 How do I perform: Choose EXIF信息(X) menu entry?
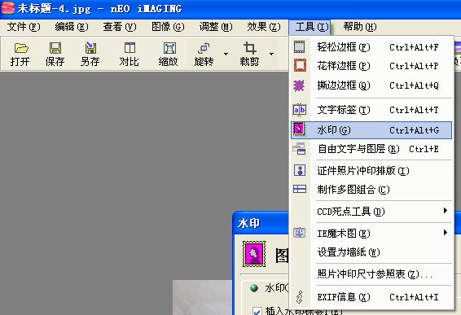[x=371, y=297]
